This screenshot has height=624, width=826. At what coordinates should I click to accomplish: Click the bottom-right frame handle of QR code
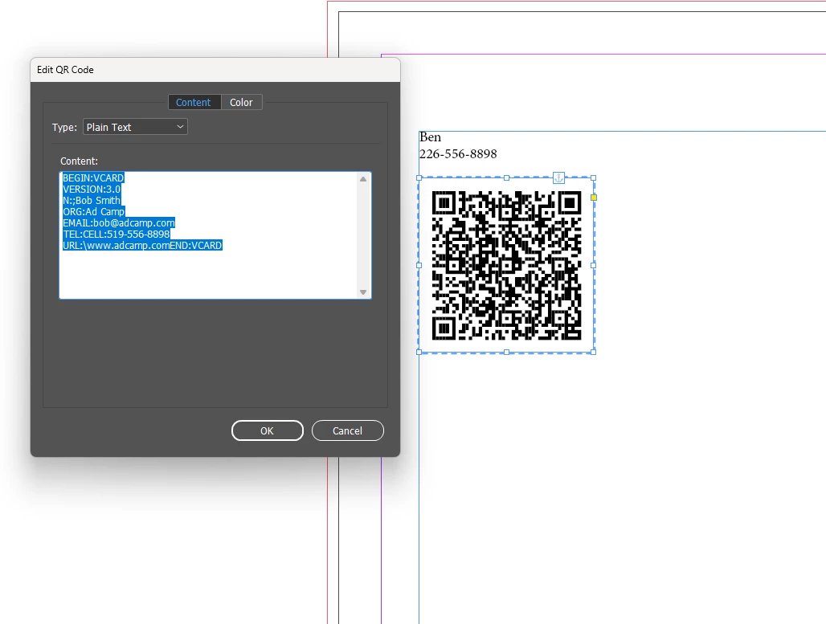pos(594,353)
